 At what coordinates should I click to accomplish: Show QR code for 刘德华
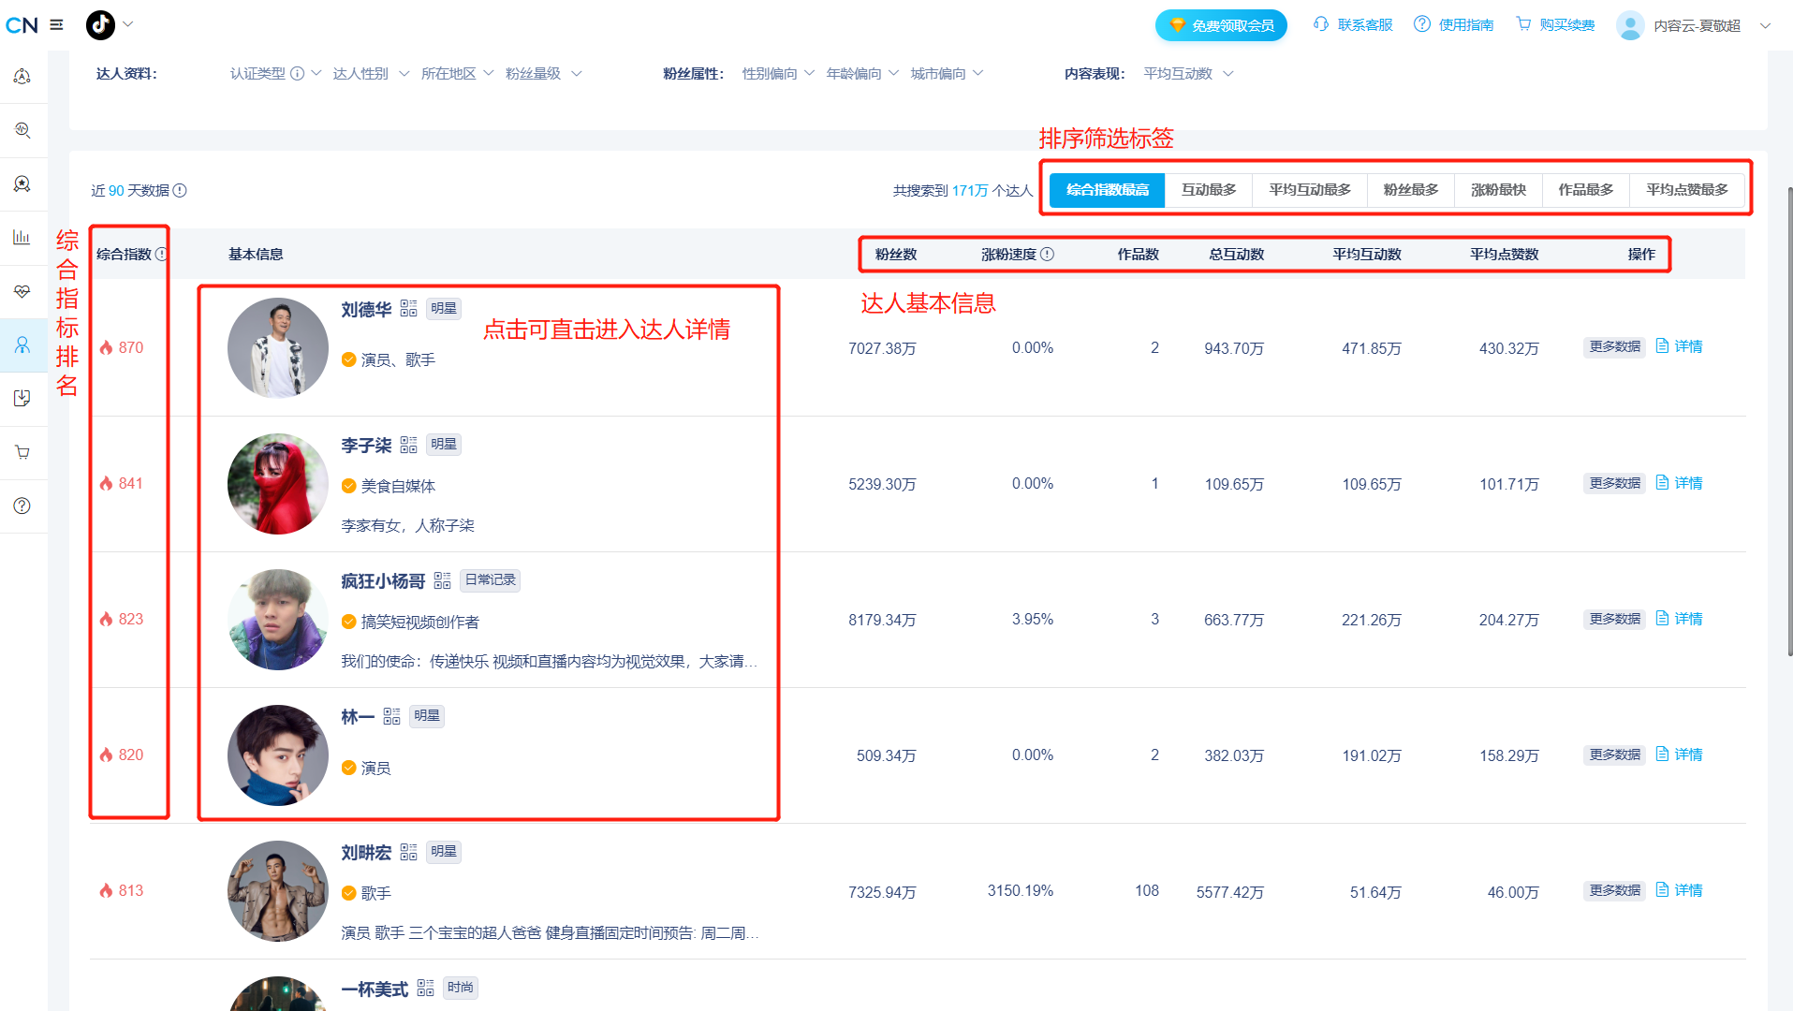click(408, 309)
